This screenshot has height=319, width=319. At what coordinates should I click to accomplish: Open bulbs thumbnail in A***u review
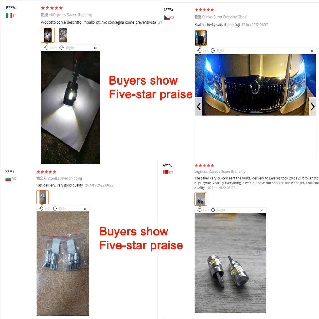coord(201,199)
